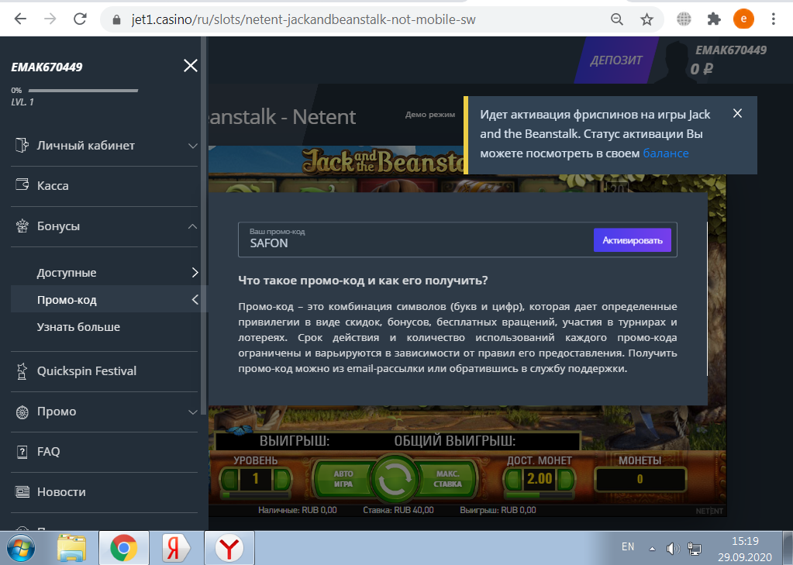Expand the Промо menu section
793x565 pixels.
pos(193,412)
